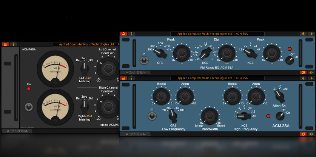The image size is (316, 157).
Task: Flip the In toggle switch on ACM-2SA
Action: click(152, 116)
